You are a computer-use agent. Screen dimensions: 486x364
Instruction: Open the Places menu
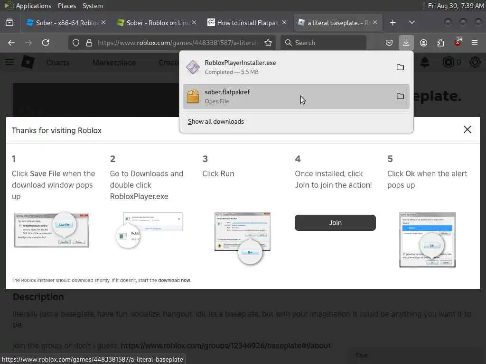66,6
